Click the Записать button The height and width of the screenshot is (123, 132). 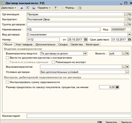point(111,122)
